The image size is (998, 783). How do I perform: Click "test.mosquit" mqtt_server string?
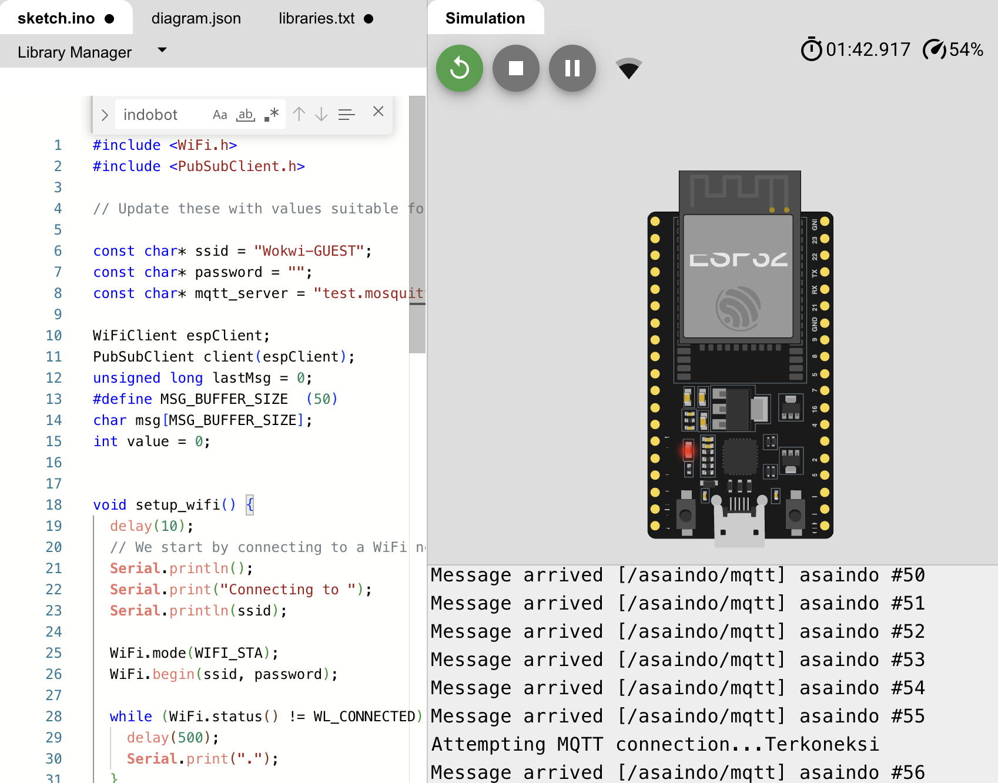pos(369,293)
